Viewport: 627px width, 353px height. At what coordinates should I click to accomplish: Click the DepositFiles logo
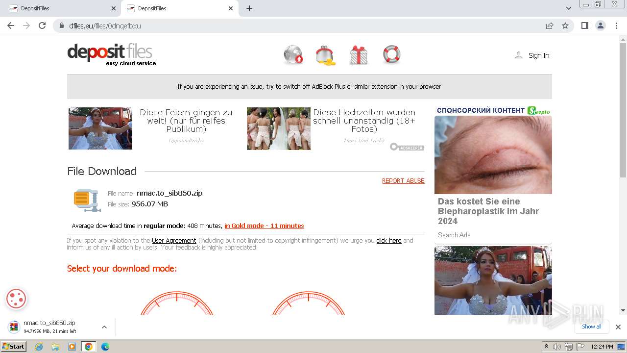[112, 55]
